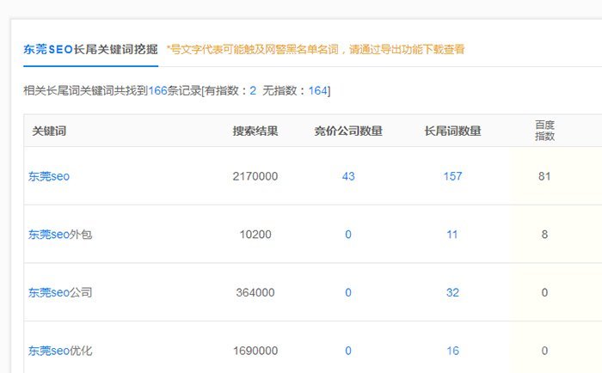Screen dimensions: 602x373
Task: Open the 东莞SEO长尾关键词挖掘 tab
Action: (x=90, y=50)
